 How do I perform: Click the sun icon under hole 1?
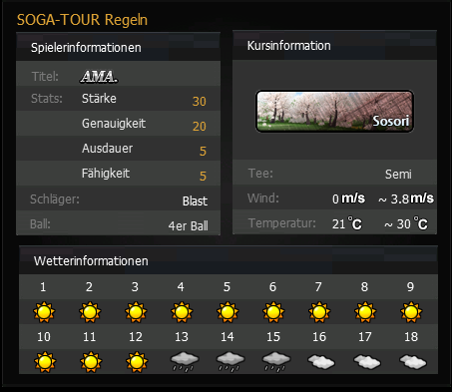(44, 312)
